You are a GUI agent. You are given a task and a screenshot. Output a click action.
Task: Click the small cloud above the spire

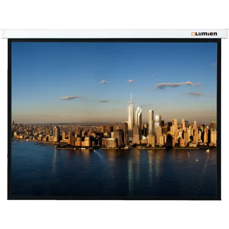(131, 81)
